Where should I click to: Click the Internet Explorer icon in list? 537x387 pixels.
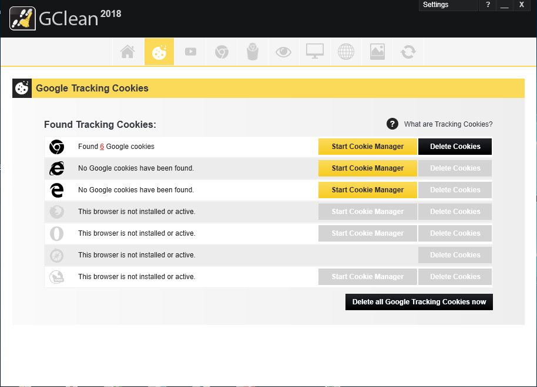[56, 168]
